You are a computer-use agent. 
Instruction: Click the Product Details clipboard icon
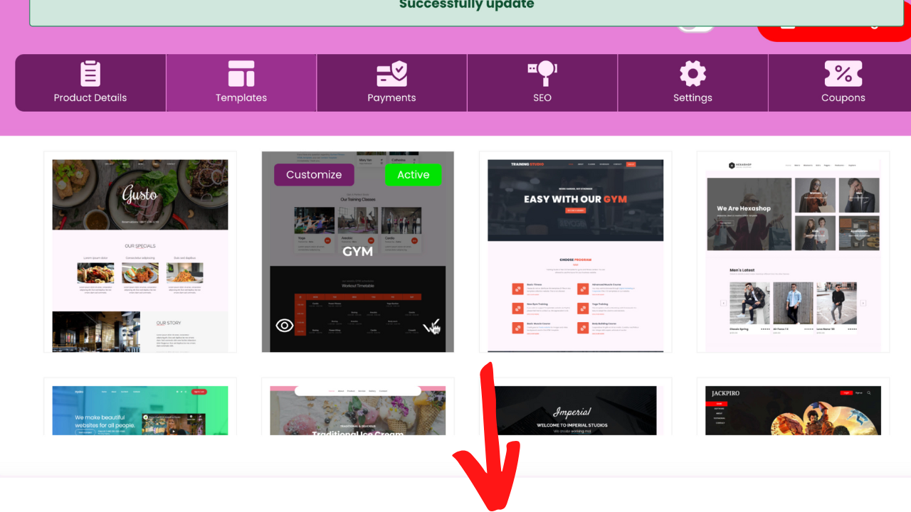[x=90, y=73]
